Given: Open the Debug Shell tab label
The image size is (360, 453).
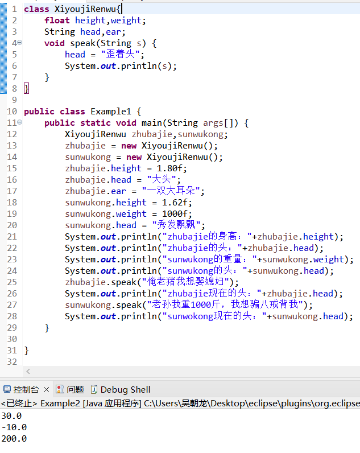Looking at the screenshot, I should pyautogui.click(x=125, y=390).
